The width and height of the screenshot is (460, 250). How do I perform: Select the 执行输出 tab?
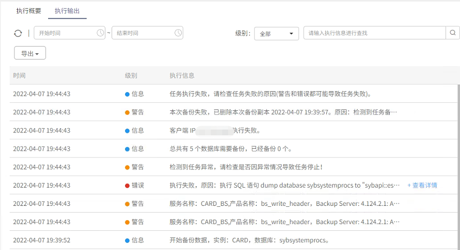coord(67,11)
